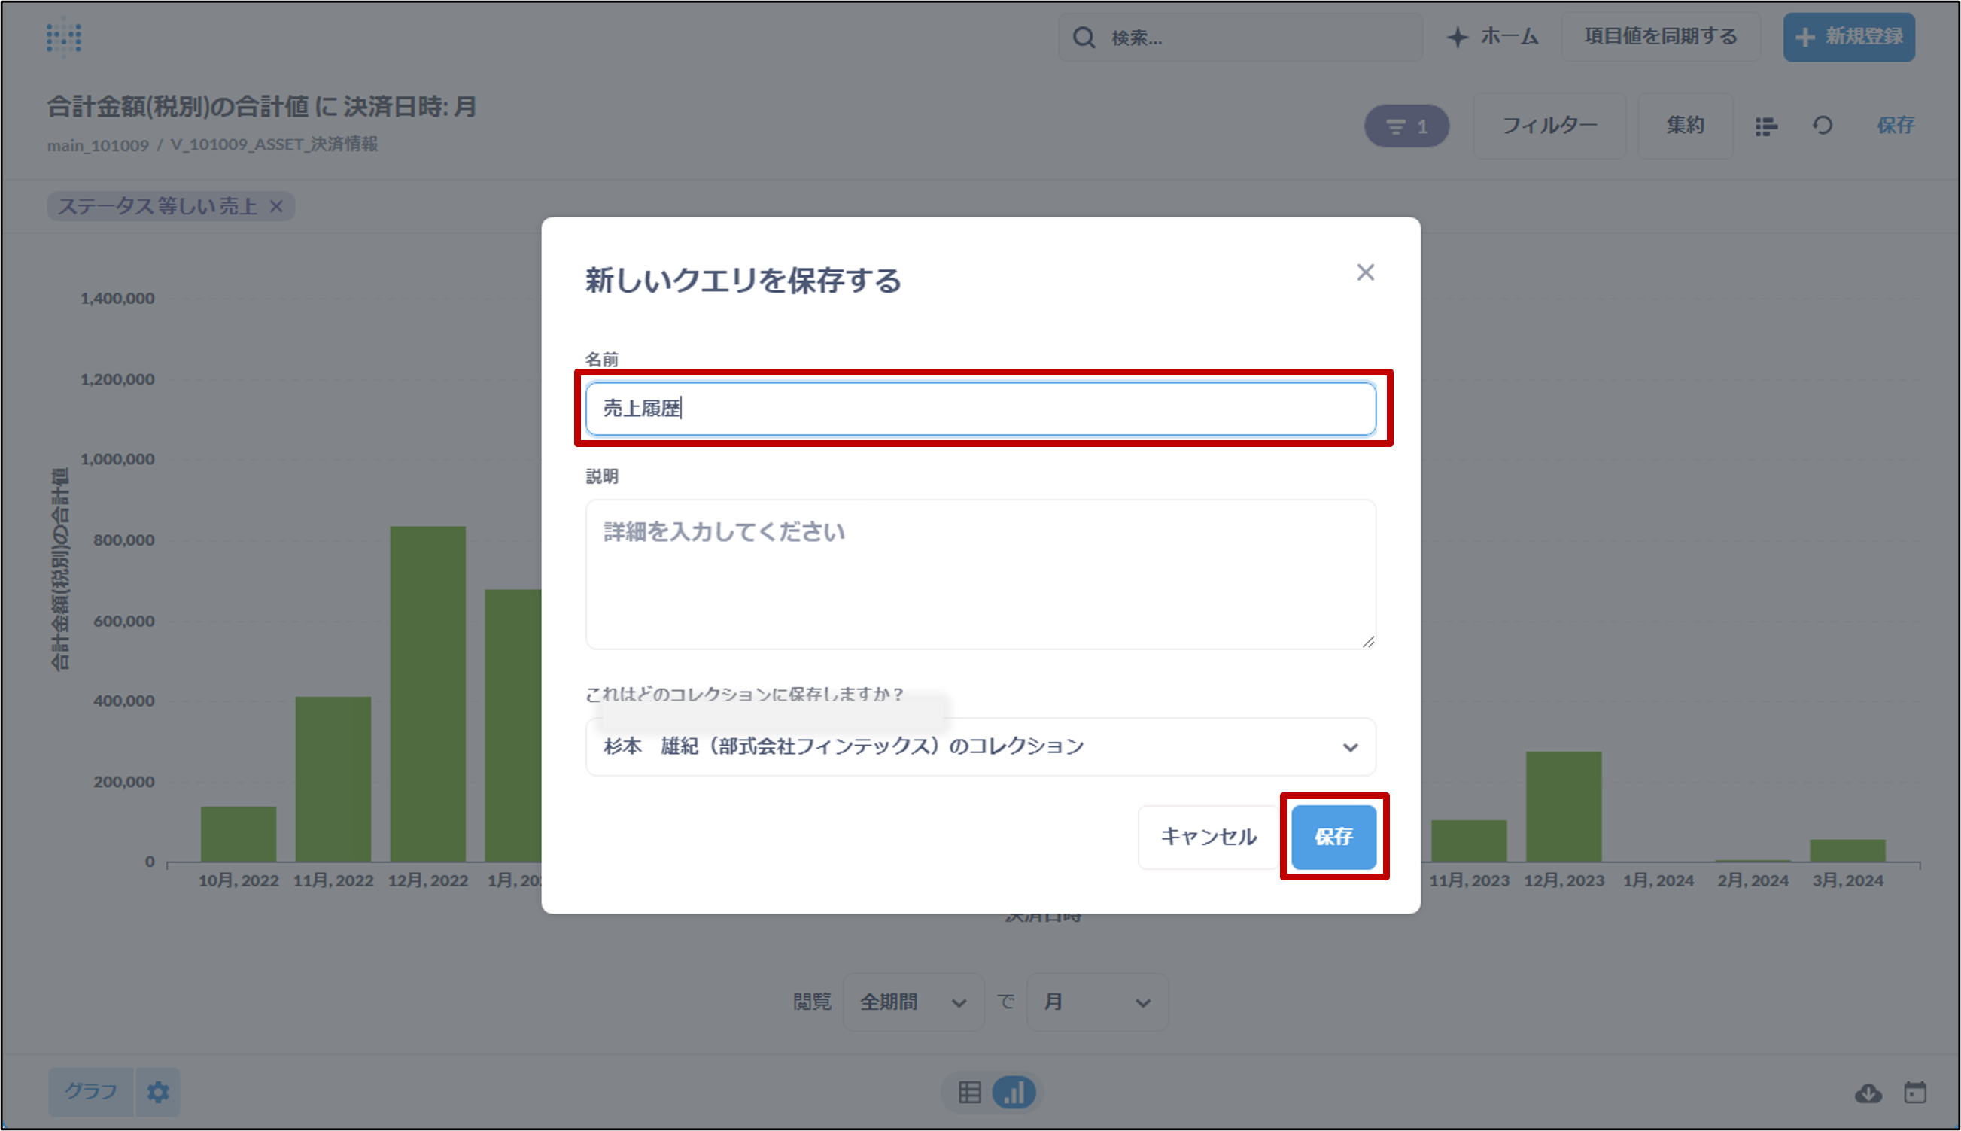Screen dimensions: 1961x1131
Task: Remove the ステータス等しい売上 filter chip
Action: pyautogui.click(x=276, y=207)
